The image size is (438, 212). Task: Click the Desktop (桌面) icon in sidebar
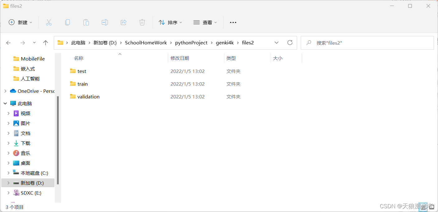click(x=16, y=163)
